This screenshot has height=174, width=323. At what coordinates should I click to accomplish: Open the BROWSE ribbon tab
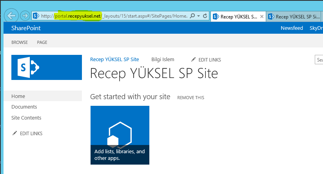click(20, 42)
